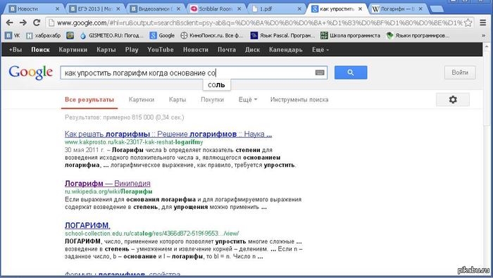Expand the Ещё results filter dropdown
Viewport: 493px width, 278px height.
(248, 99)
